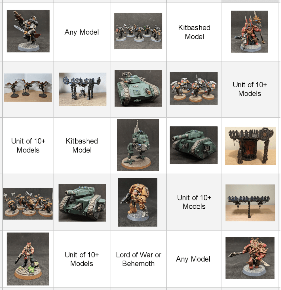Open the red winged daemon prince miniature photo
This screenshot has width=281, height=290.
coord(249,32)
